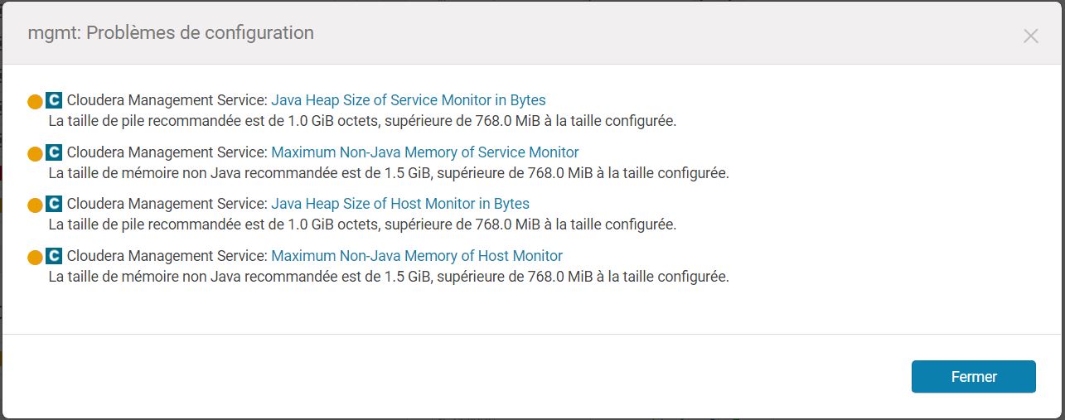Open Maximum Non-Java Memory of Service Monitor link
This screenshot has height=420, width=1065.
tap(424, 152)
